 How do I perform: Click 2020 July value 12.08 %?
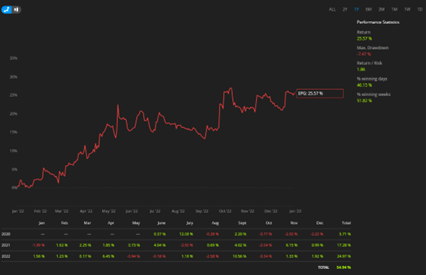tap(186, 234)
